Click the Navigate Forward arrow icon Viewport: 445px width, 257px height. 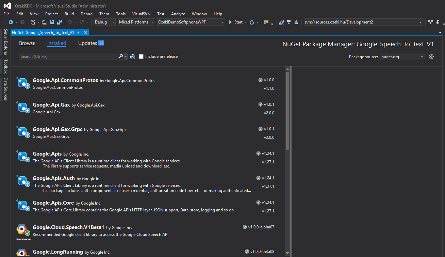[x=22, y=22]
